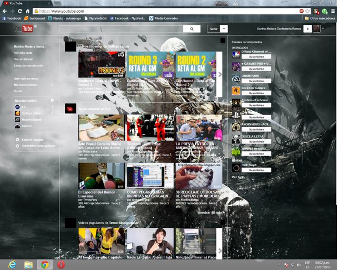Open Arte Brasil Carteira Maria thumbnail
This screenshot has height=270, width=337.
(102, 128)
